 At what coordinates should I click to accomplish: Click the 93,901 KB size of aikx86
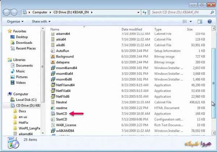coord(198,45)
